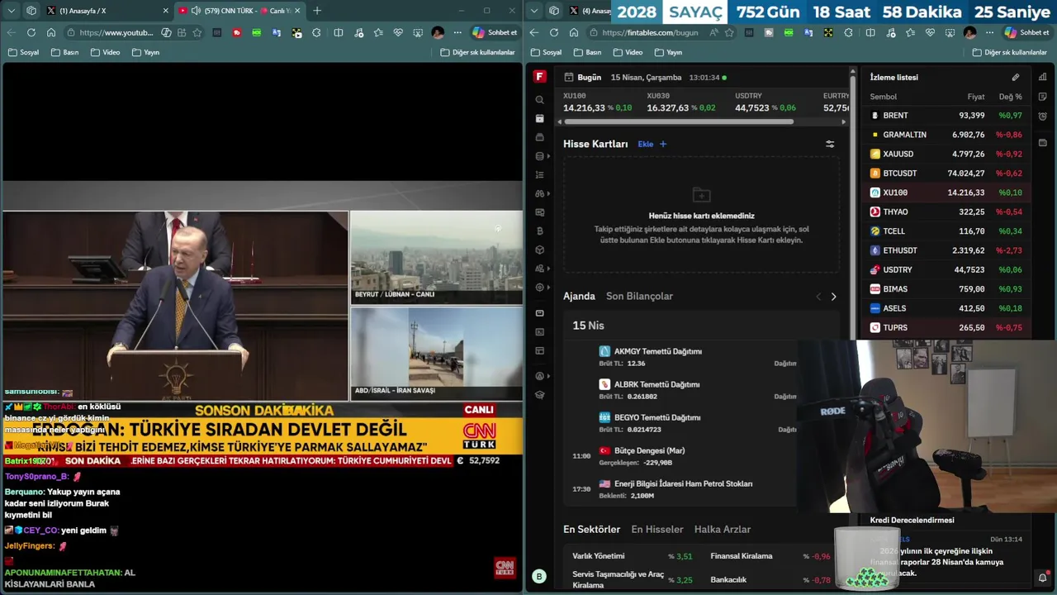Viewport: 1057px width, 595px height.
Task: Select ETHUSDT row in watchlist
Action: (946, 250)
